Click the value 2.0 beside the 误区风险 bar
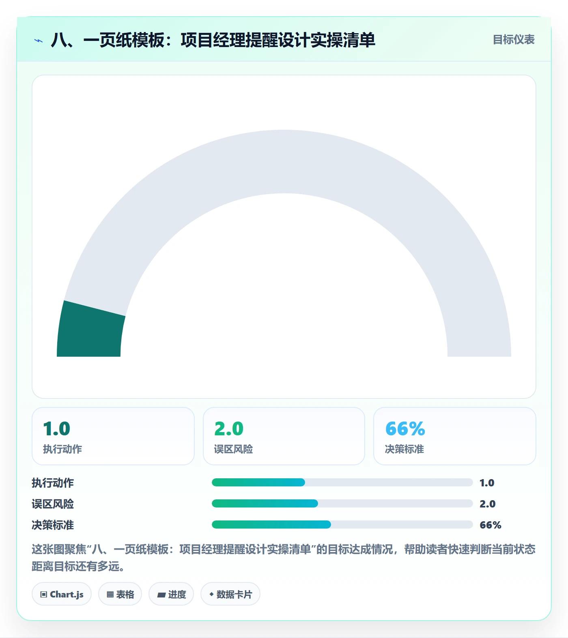The width and height of the screenshot is (568, 638). click(487, 504)
